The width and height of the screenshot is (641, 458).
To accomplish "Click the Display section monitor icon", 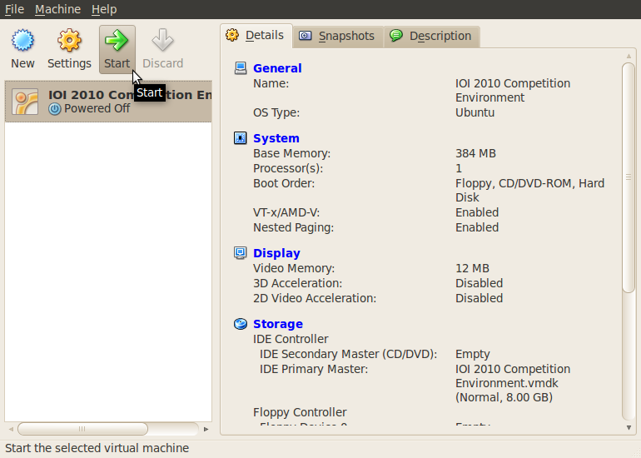I will (x=241, y=252).
